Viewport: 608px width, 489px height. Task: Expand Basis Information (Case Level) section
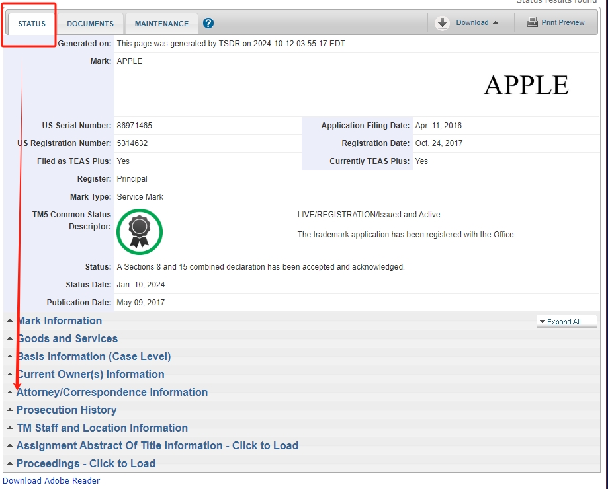[x=94, y=356]
